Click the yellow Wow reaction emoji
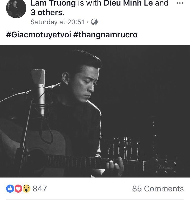The height and width of the screenshot is (202, 190). pyautogui.click(x=26, y=189)
